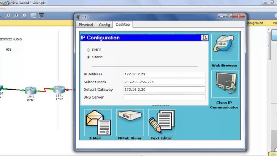Select the RENE 1841 router
277x156 pixels.
(x=59, y=90)
